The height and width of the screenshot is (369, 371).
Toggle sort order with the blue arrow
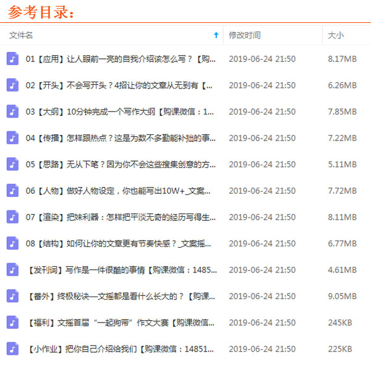pyautogui.click(x=216, y=35)
